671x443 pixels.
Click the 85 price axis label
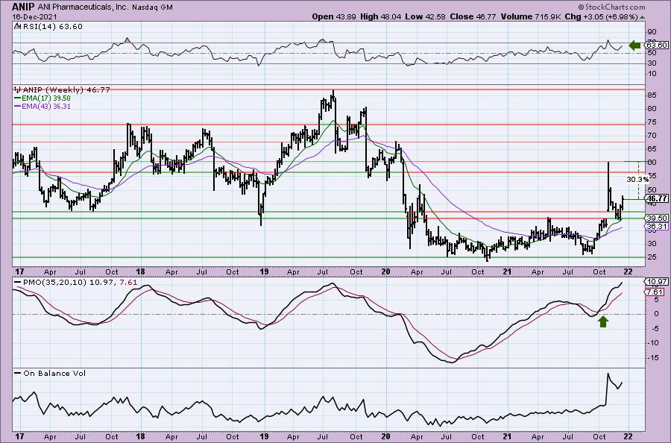(x=652, y=95)
